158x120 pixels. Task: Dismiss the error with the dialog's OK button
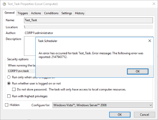click(138, 71)
